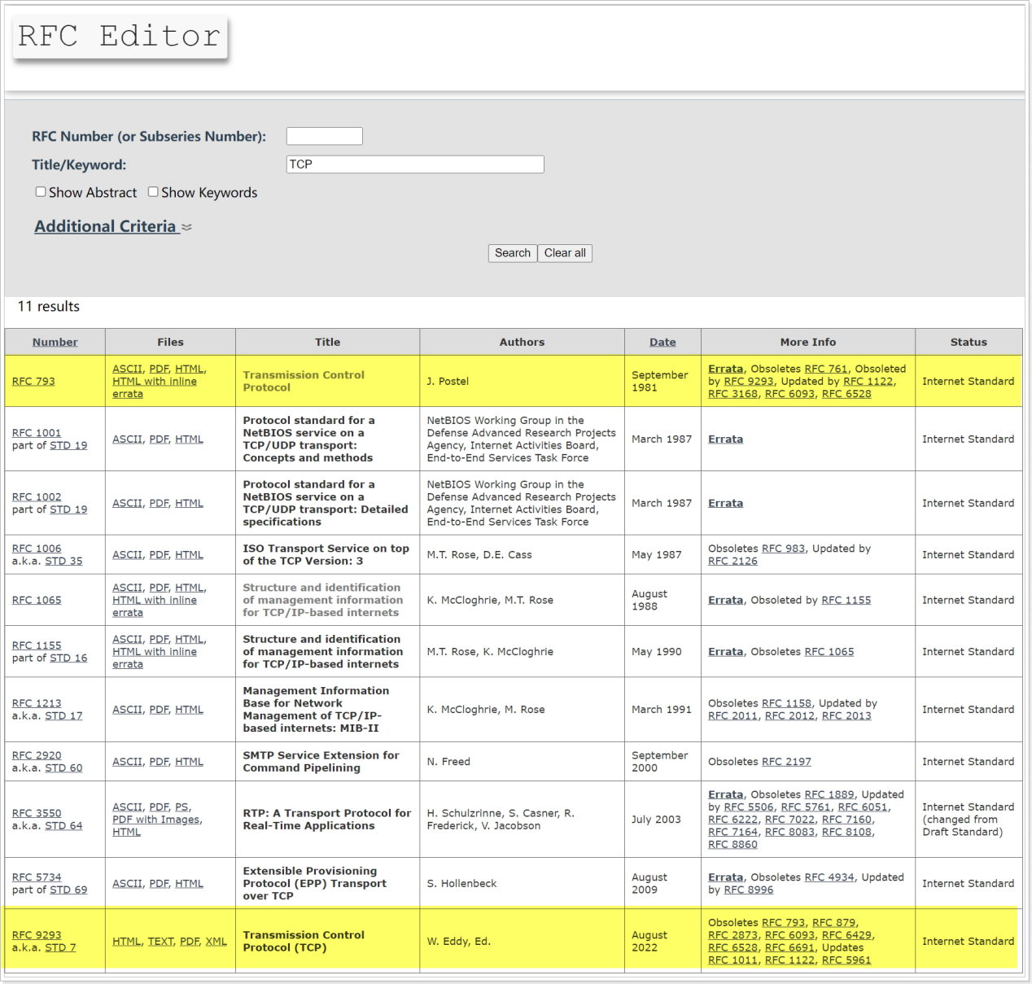1032x984 pixels.
Task: Open the RFC 879 link
Action: 833,922
